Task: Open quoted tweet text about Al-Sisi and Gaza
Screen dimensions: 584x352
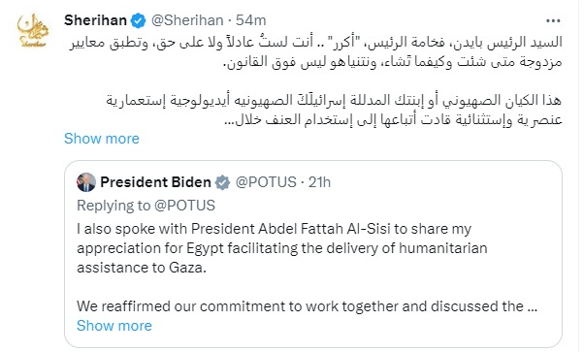Action: 282,248
